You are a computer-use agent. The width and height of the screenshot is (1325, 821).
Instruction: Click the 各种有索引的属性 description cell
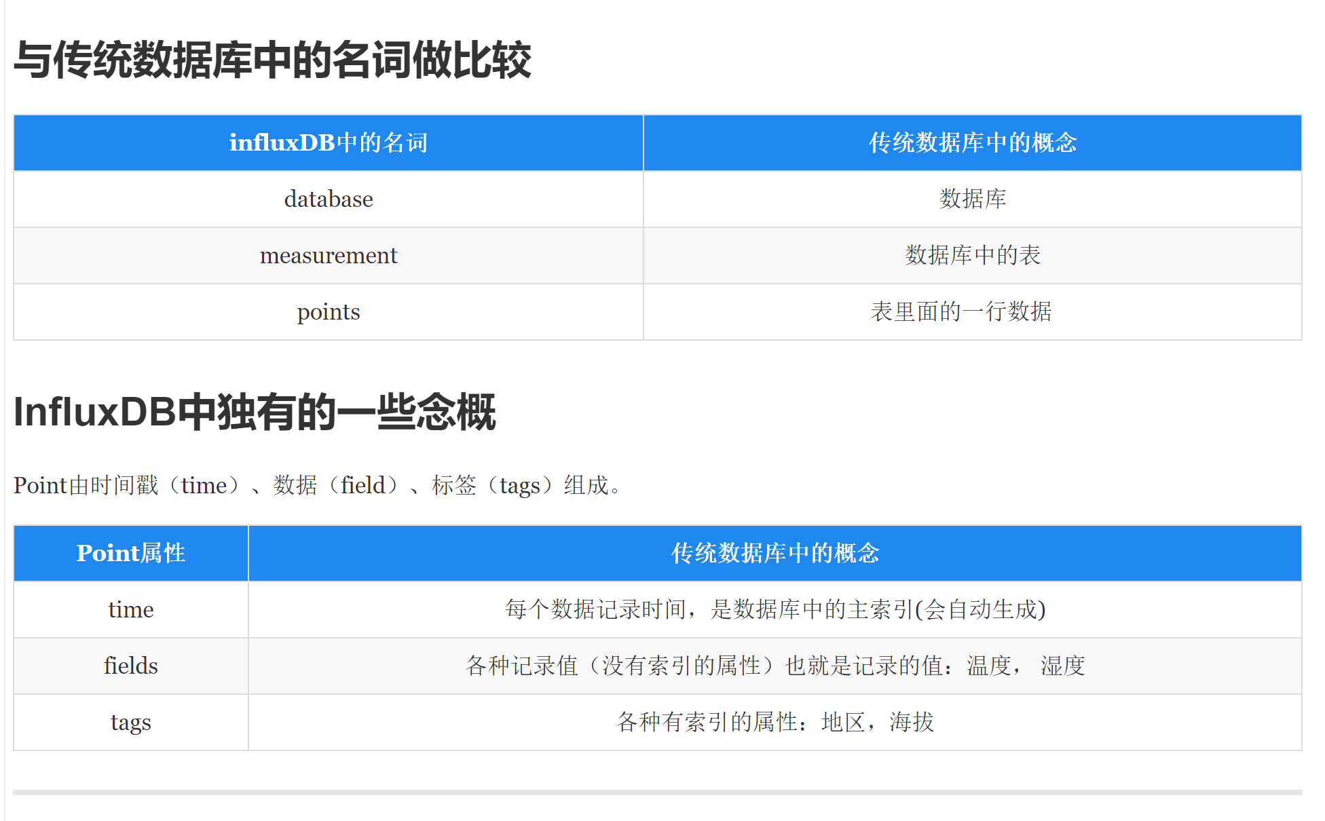pos(775,722)
